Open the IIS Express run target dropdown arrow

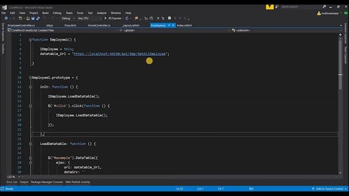pos(123,18)
